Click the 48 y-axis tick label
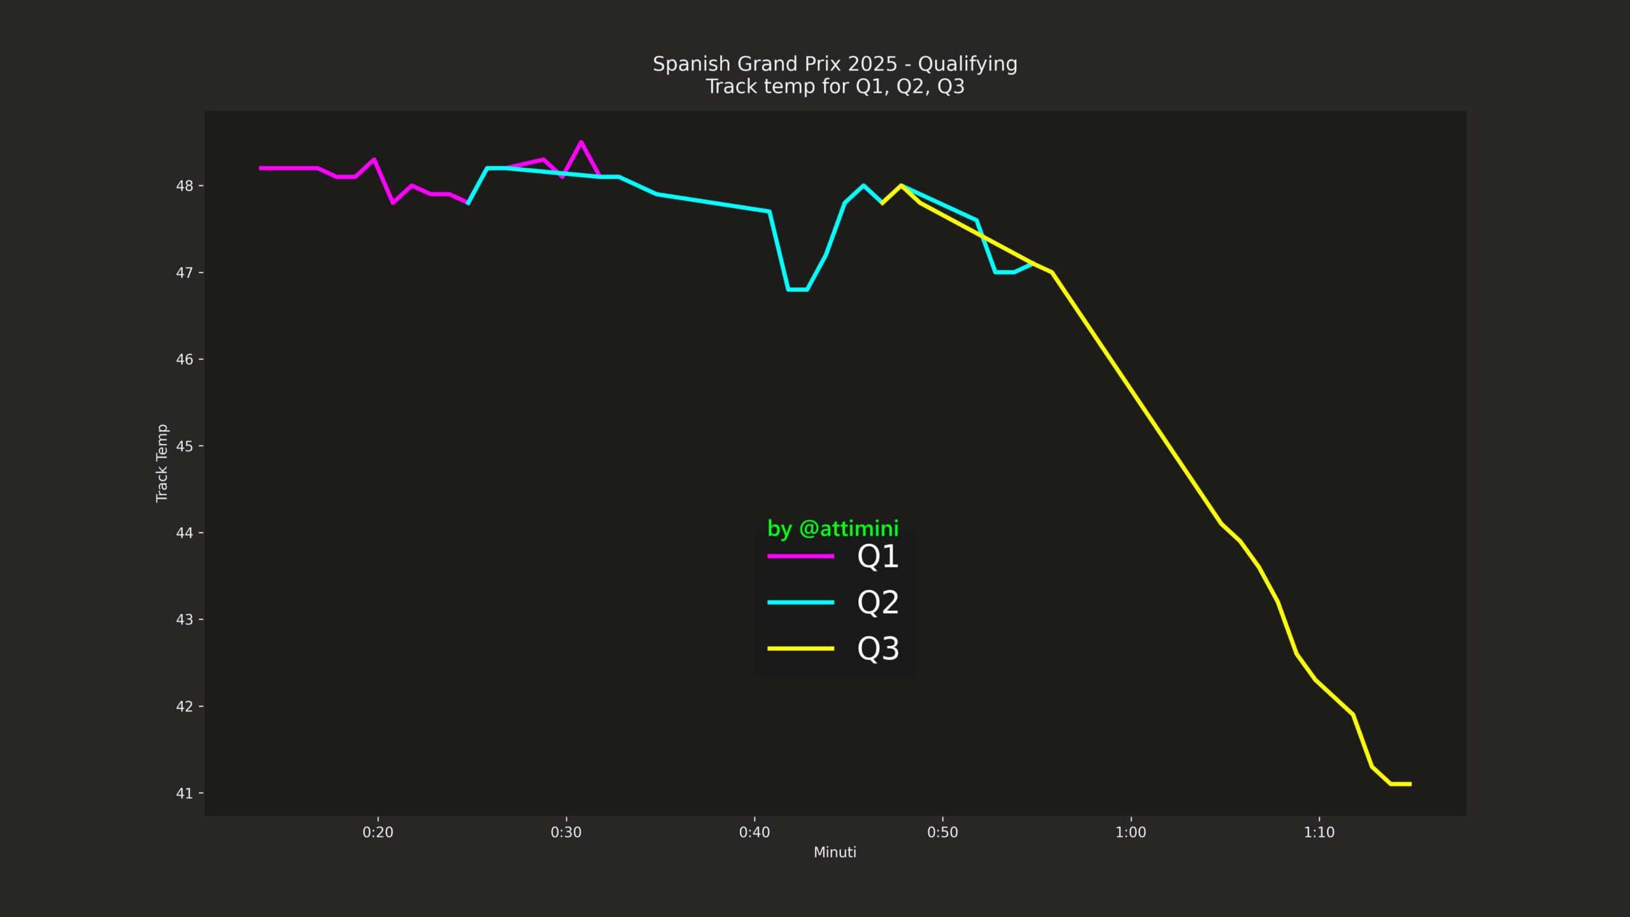Viewport: 1630px width, 917px height. point(184,186)
